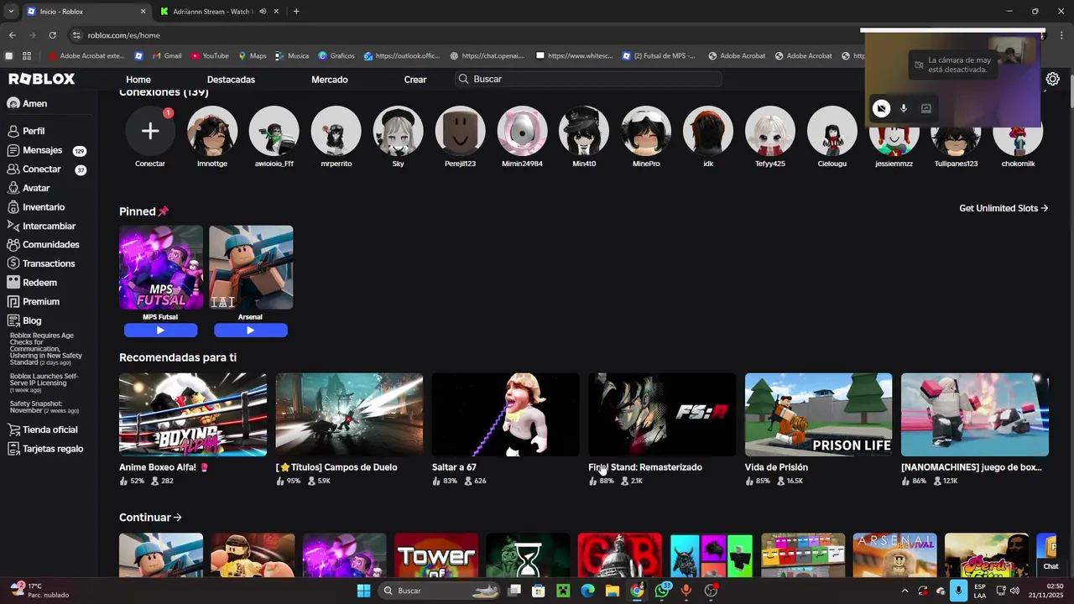Viewport: 1074px width, 604px height.
Task: Open the Chrome tab search dropdown
Action: coord(11,12)
